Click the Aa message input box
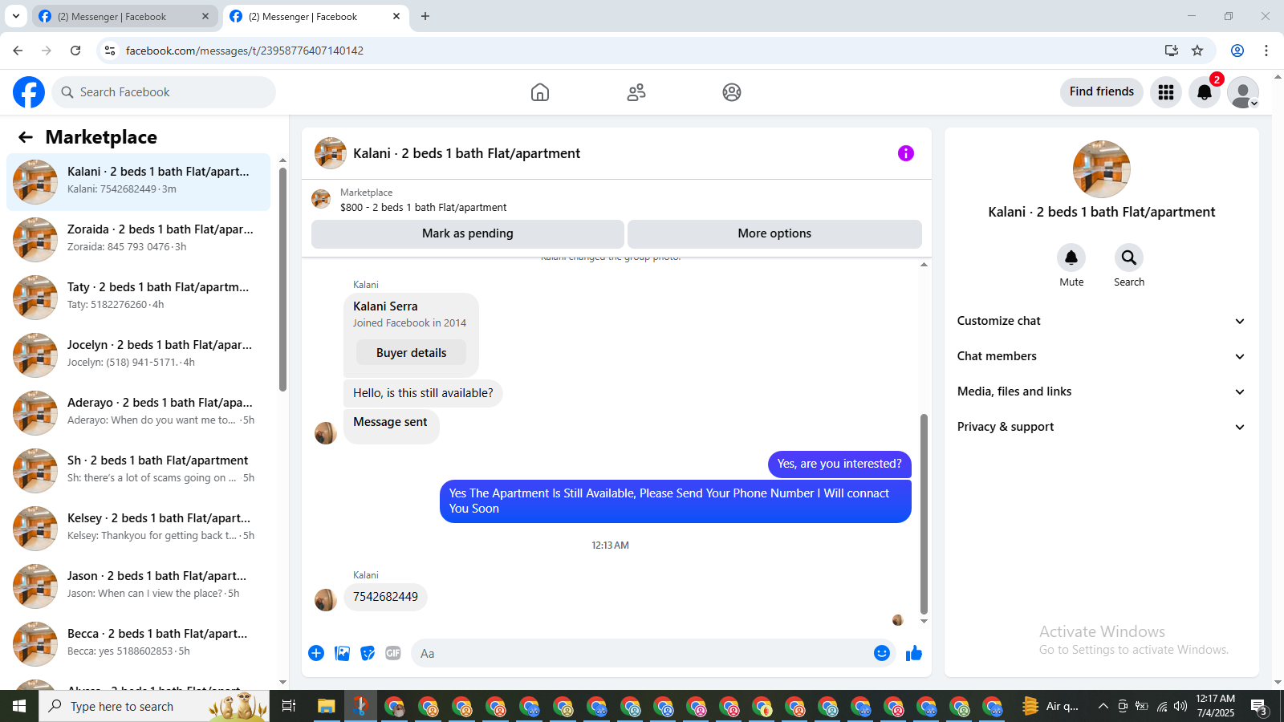Viewport: 1284px width, 722px height. click(x=642, y=653)
